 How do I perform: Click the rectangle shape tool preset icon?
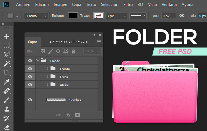tap(10, 16)
